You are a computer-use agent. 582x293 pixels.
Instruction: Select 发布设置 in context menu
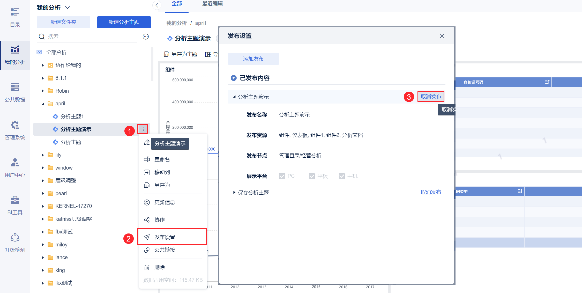tap(165, 237)
